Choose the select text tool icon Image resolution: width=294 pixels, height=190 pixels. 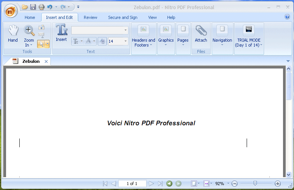coord(41,35)
